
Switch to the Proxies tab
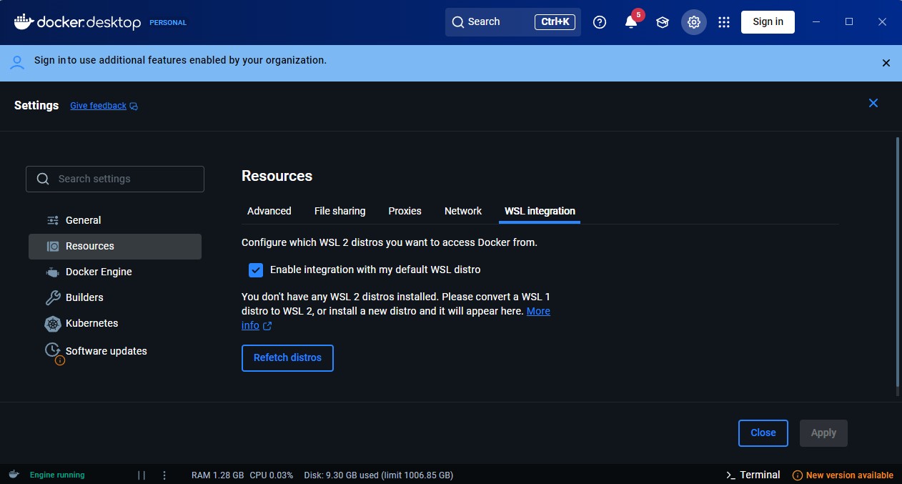(405, 211)
